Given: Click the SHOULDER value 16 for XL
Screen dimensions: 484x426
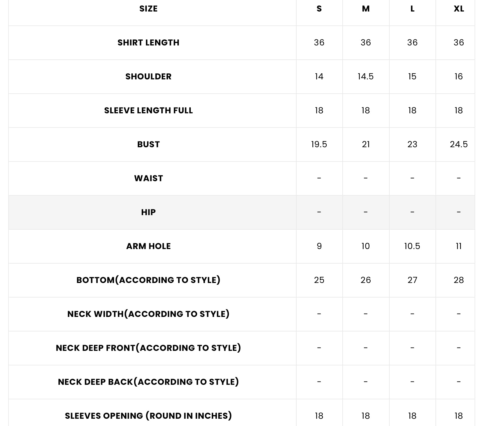Looking at the screenshot, I should [459, 76].
